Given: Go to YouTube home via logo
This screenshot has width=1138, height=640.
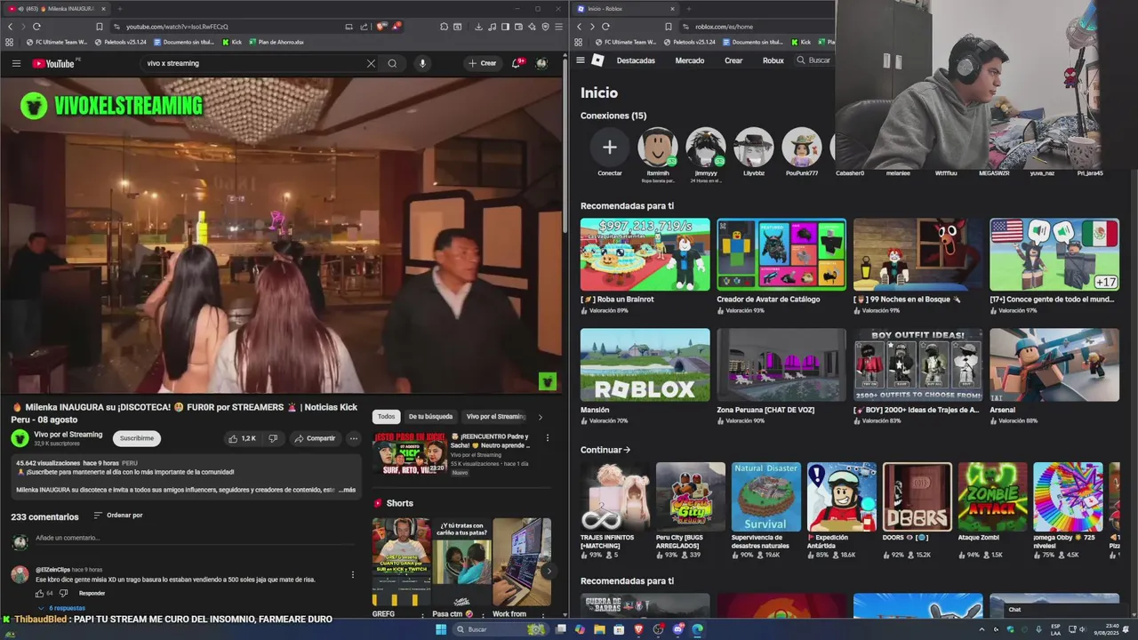Looking at the screenshot, I should (54, 63).
